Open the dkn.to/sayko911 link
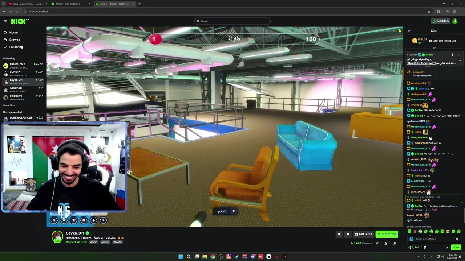The image size is (465, 261). pos(421,63)
